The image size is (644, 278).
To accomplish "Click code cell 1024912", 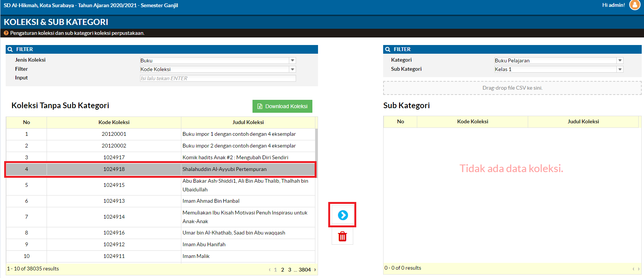I will 114,244.
